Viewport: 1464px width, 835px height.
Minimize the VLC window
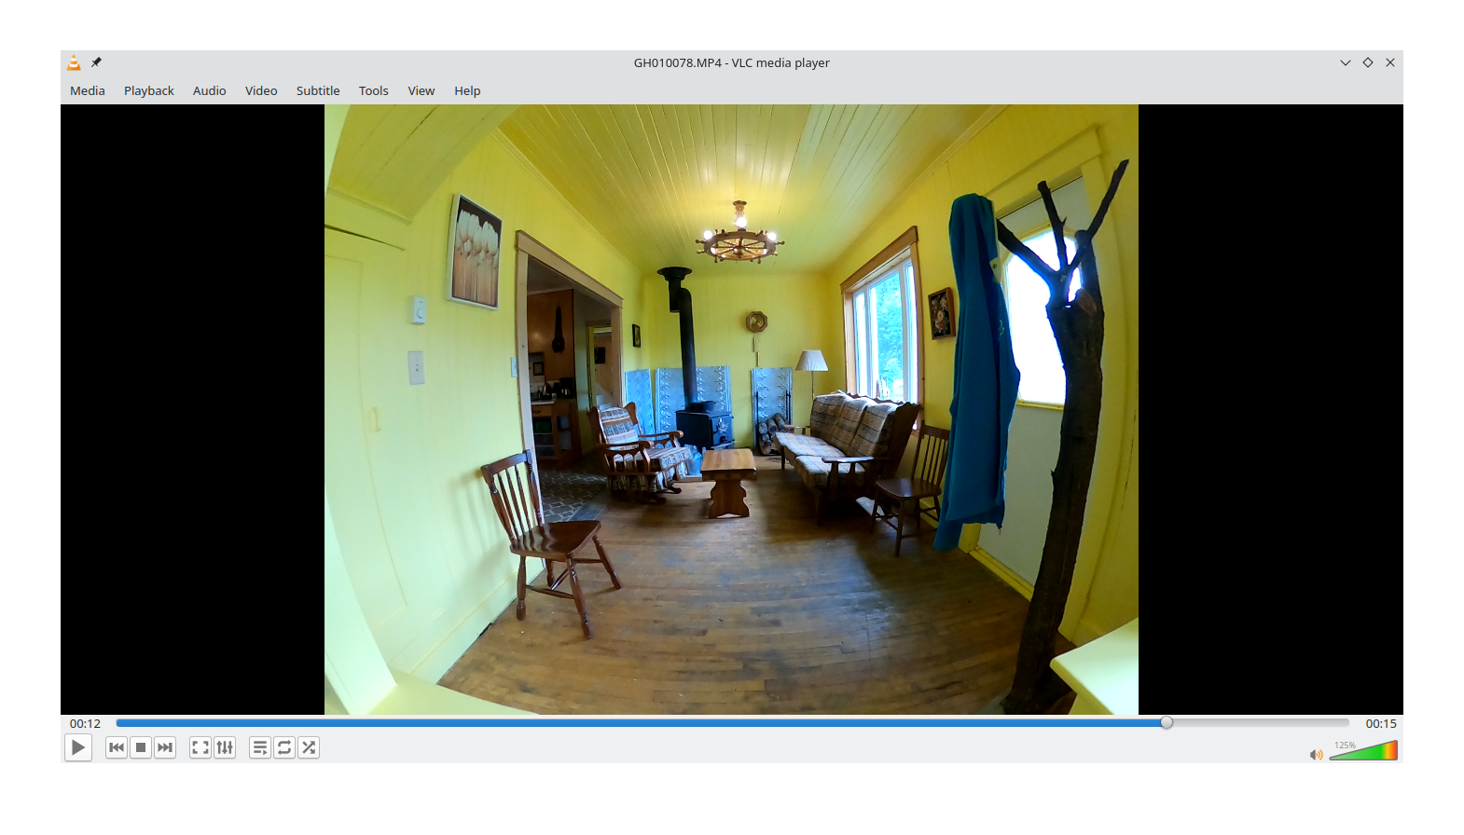(1346, 62)
